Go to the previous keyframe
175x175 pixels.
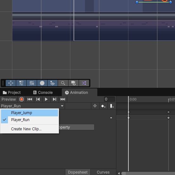click(38, 99)
